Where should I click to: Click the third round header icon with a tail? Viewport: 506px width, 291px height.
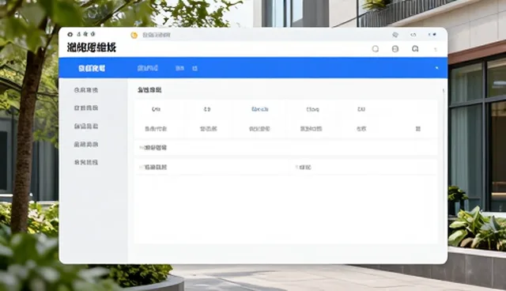tap(415, 49)
